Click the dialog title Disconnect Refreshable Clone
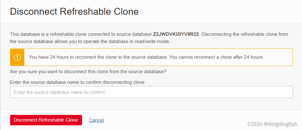 point(74,12)
